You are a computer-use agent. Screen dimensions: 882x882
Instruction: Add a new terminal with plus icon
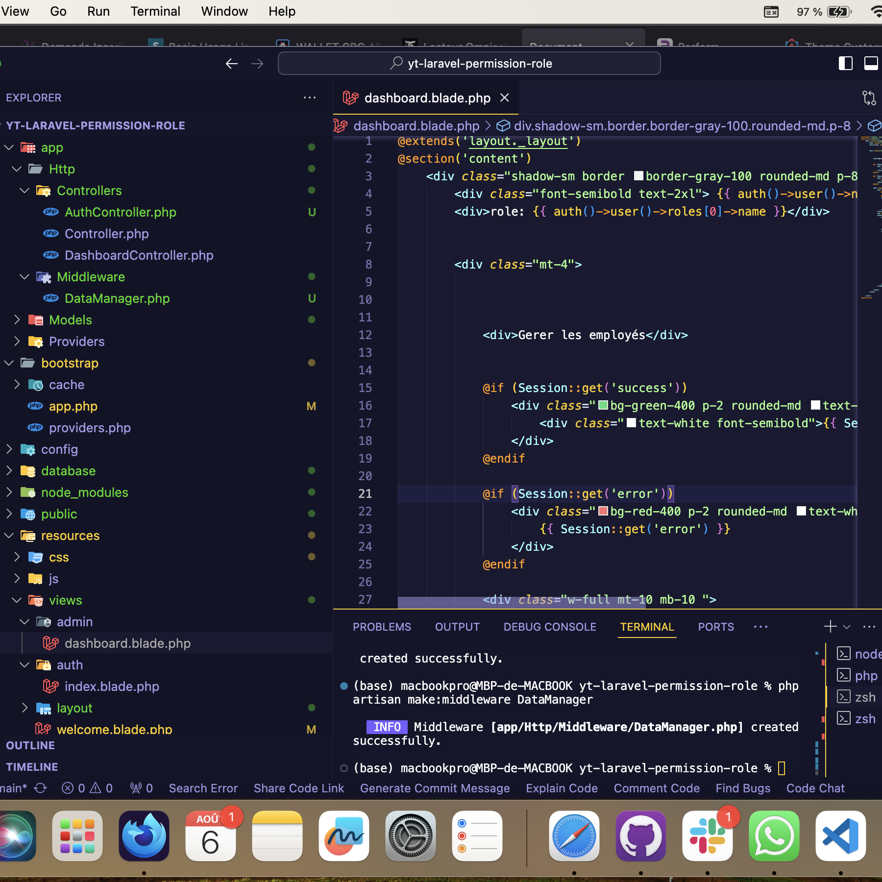pos(830,627)
